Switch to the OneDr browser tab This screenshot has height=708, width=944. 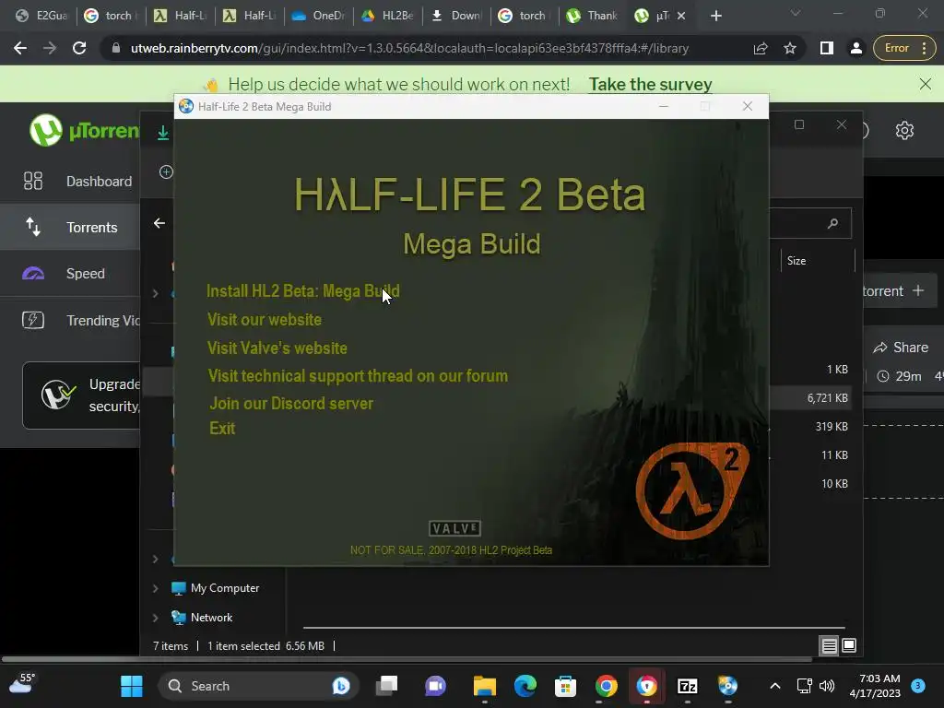tap(318, 16)
